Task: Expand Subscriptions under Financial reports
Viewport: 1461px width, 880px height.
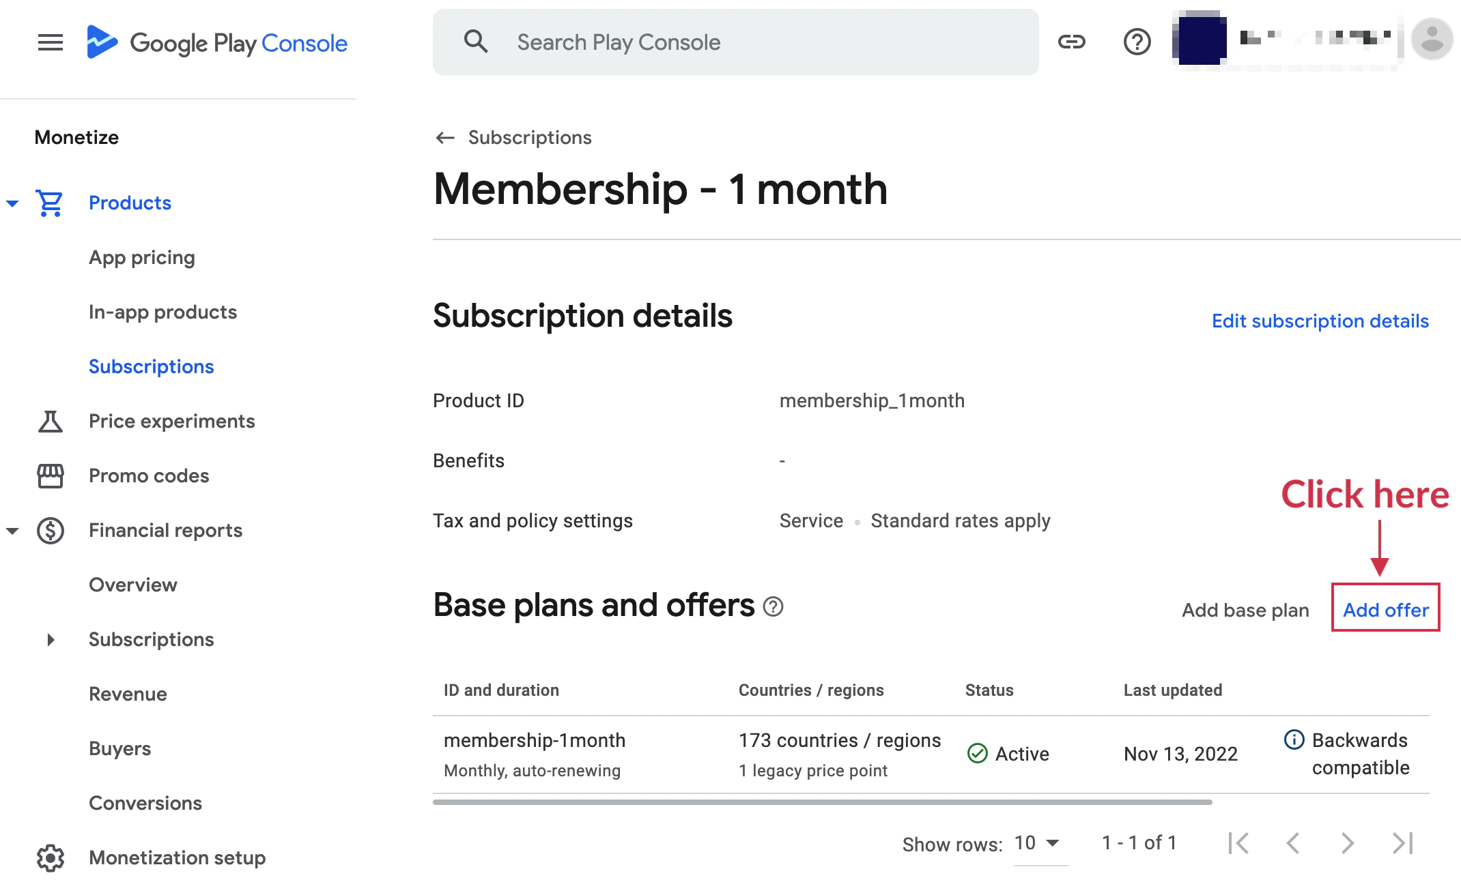Action: 51,640
